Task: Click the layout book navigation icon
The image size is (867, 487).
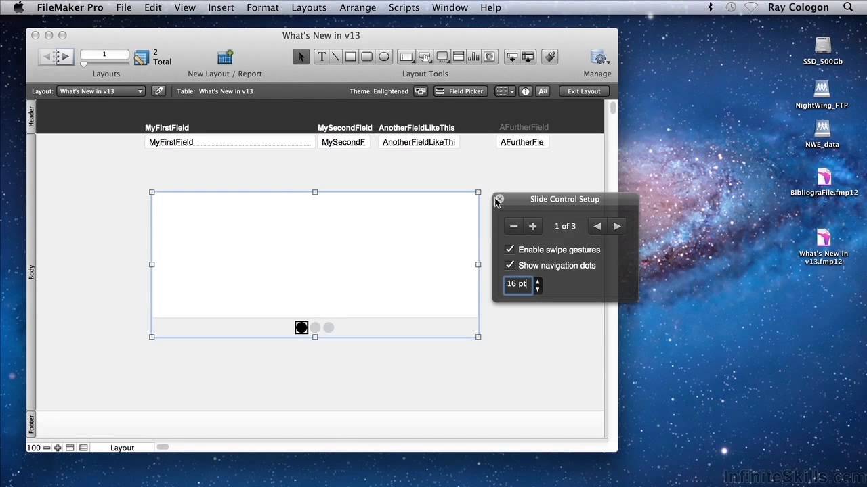Action: tap(56, 57)
